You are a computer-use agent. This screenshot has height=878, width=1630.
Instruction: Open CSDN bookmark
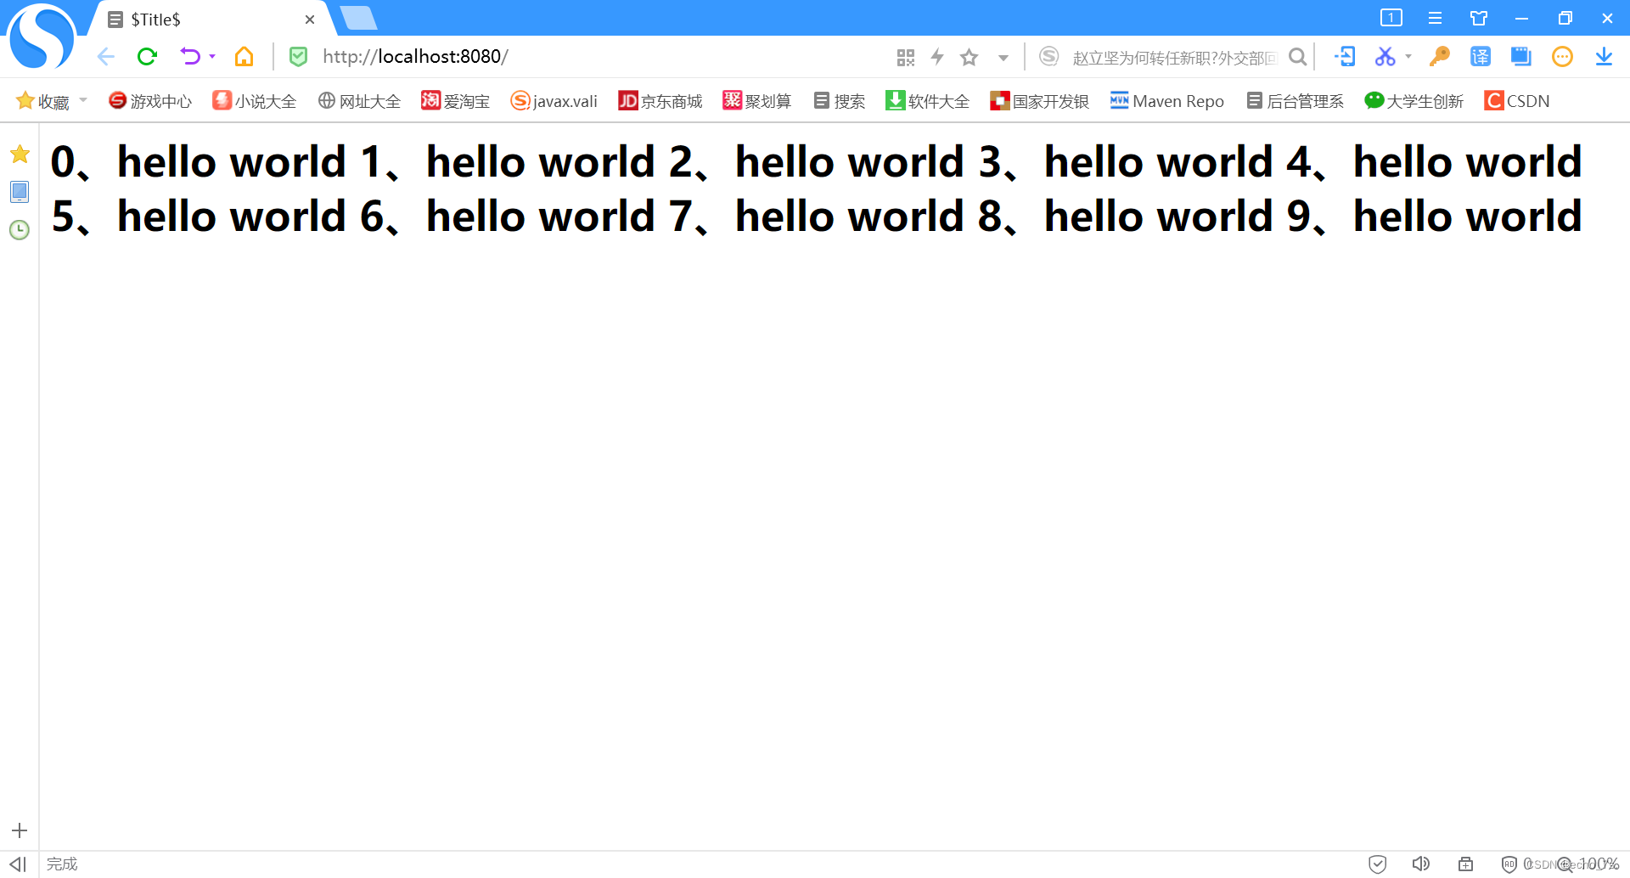1517,101
